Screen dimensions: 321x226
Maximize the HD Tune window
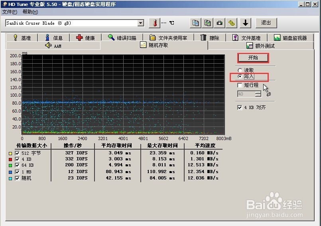point(307,4)
